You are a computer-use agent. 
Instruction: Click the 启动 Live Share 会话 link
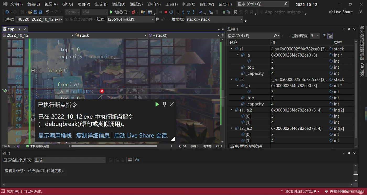pyautogui.click(x=141, y=136)
